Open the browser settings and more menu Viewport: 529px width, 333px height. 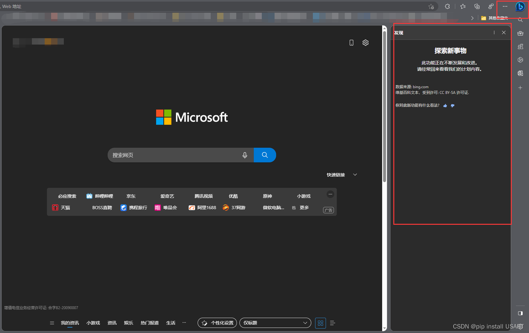point(505,6)
